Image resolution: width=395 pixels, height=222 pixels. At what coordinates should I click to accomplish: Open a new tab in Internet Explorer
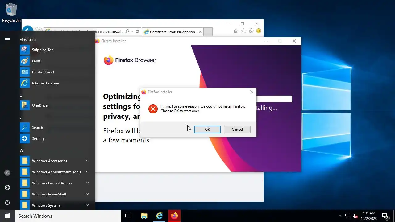click(x=208, y=32)
